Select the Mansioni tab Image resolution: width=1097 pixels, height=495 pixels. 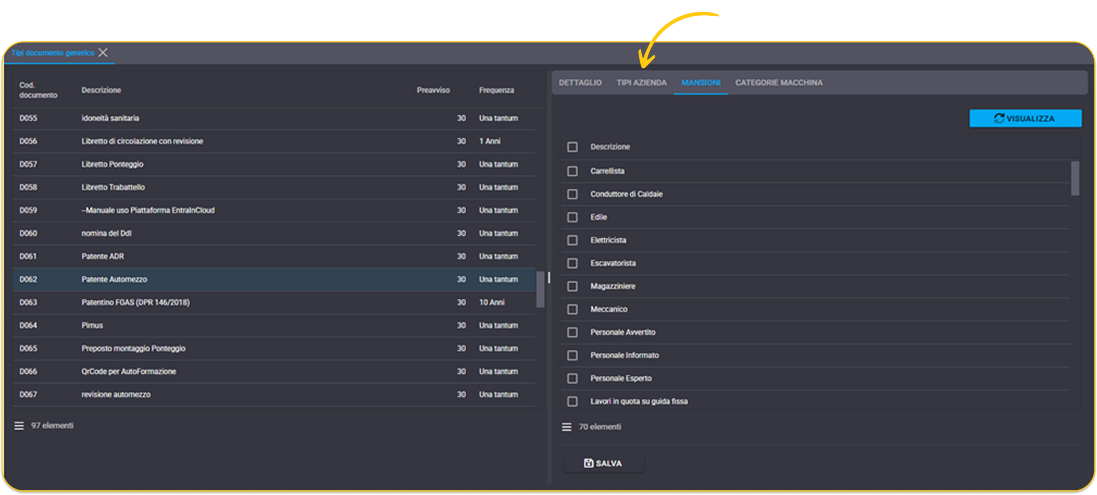(x=701, y=83)
